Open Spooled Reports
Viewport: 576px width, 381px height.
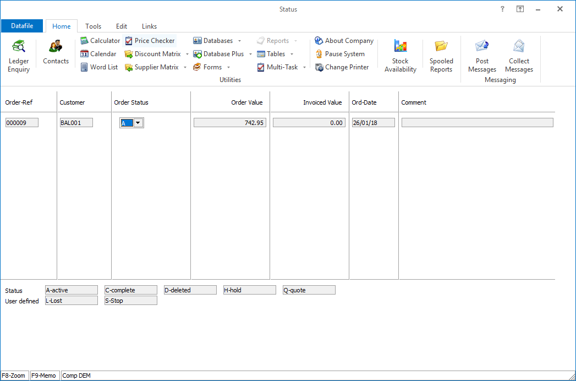pyautogui.click(x=441, y=56)
